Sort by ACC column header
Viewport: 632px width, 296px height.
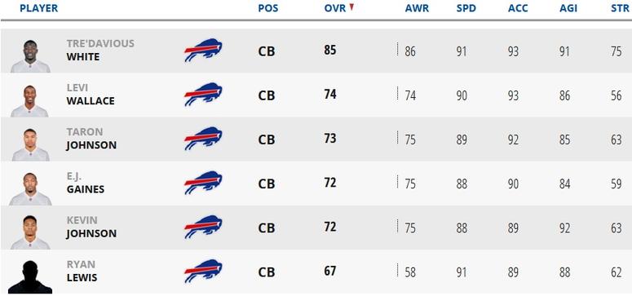[518, 8]
